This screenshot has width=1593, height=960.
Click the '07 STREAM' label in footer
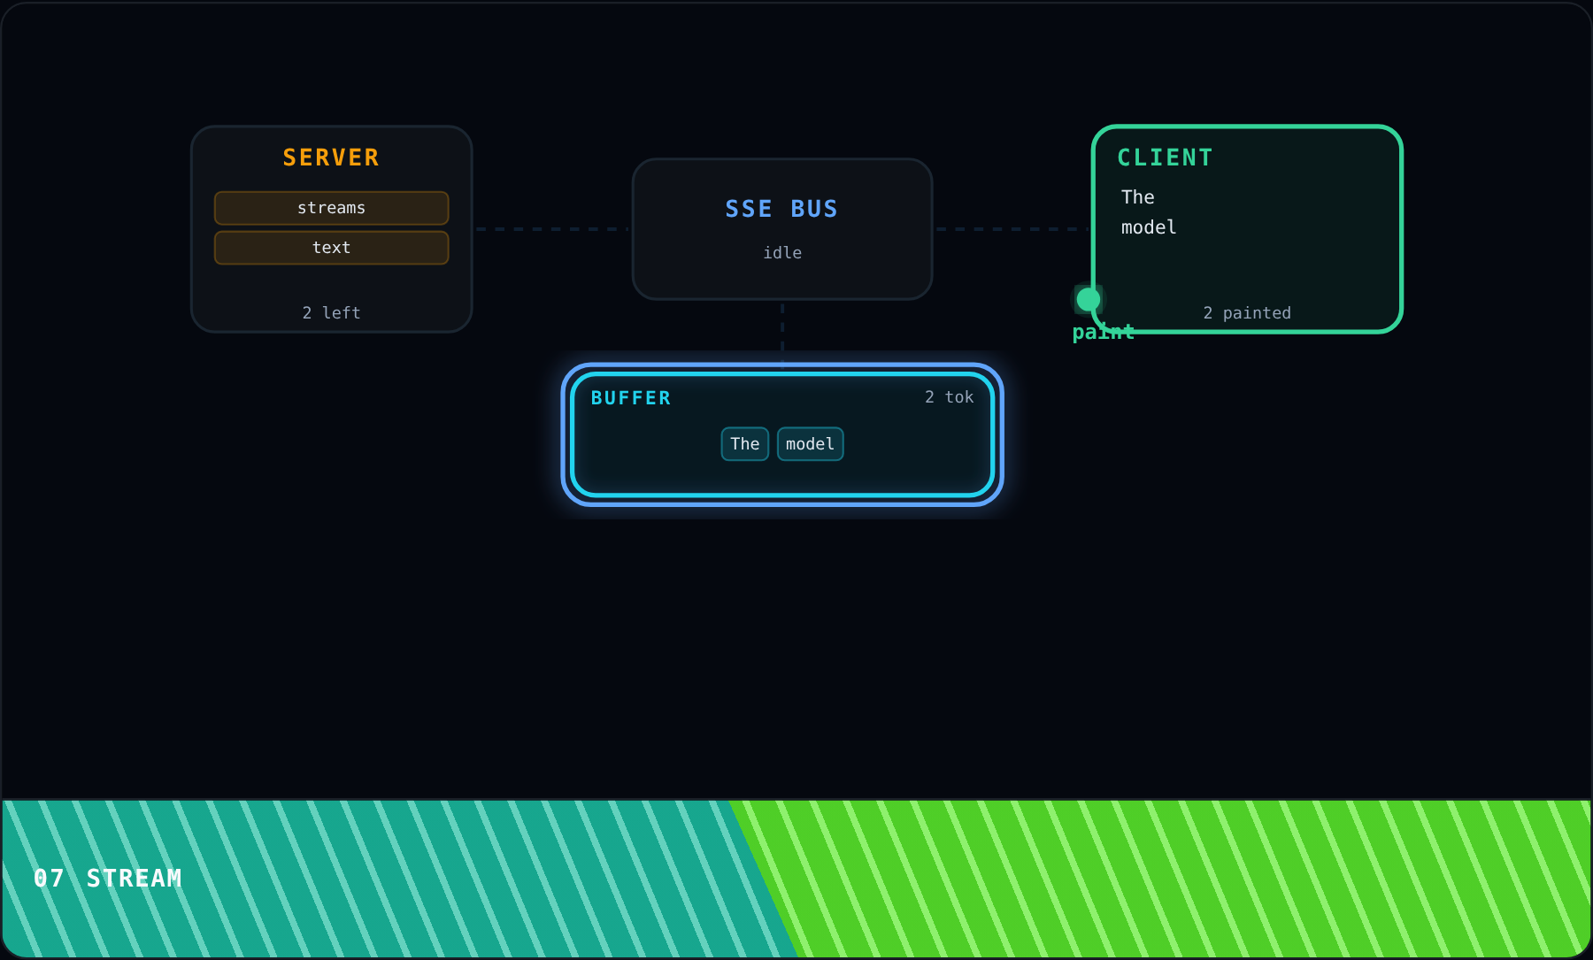pos(108,879)
